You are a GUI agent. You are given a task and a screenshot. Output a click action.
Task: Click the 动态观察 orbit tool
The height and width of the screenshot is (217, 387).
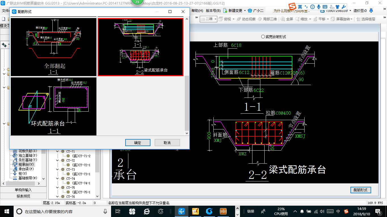pos(246,19)
